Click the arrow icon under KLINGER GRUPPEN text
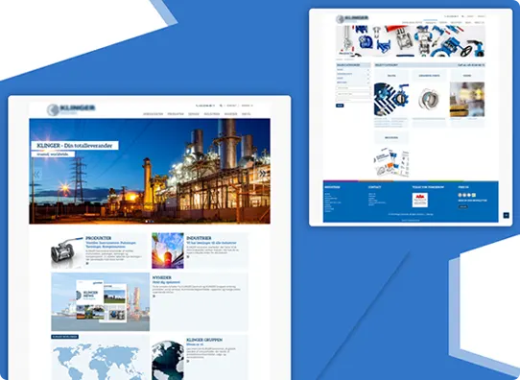Image resolution: width=520 pixels, height=380 pixels. (188, 361)
